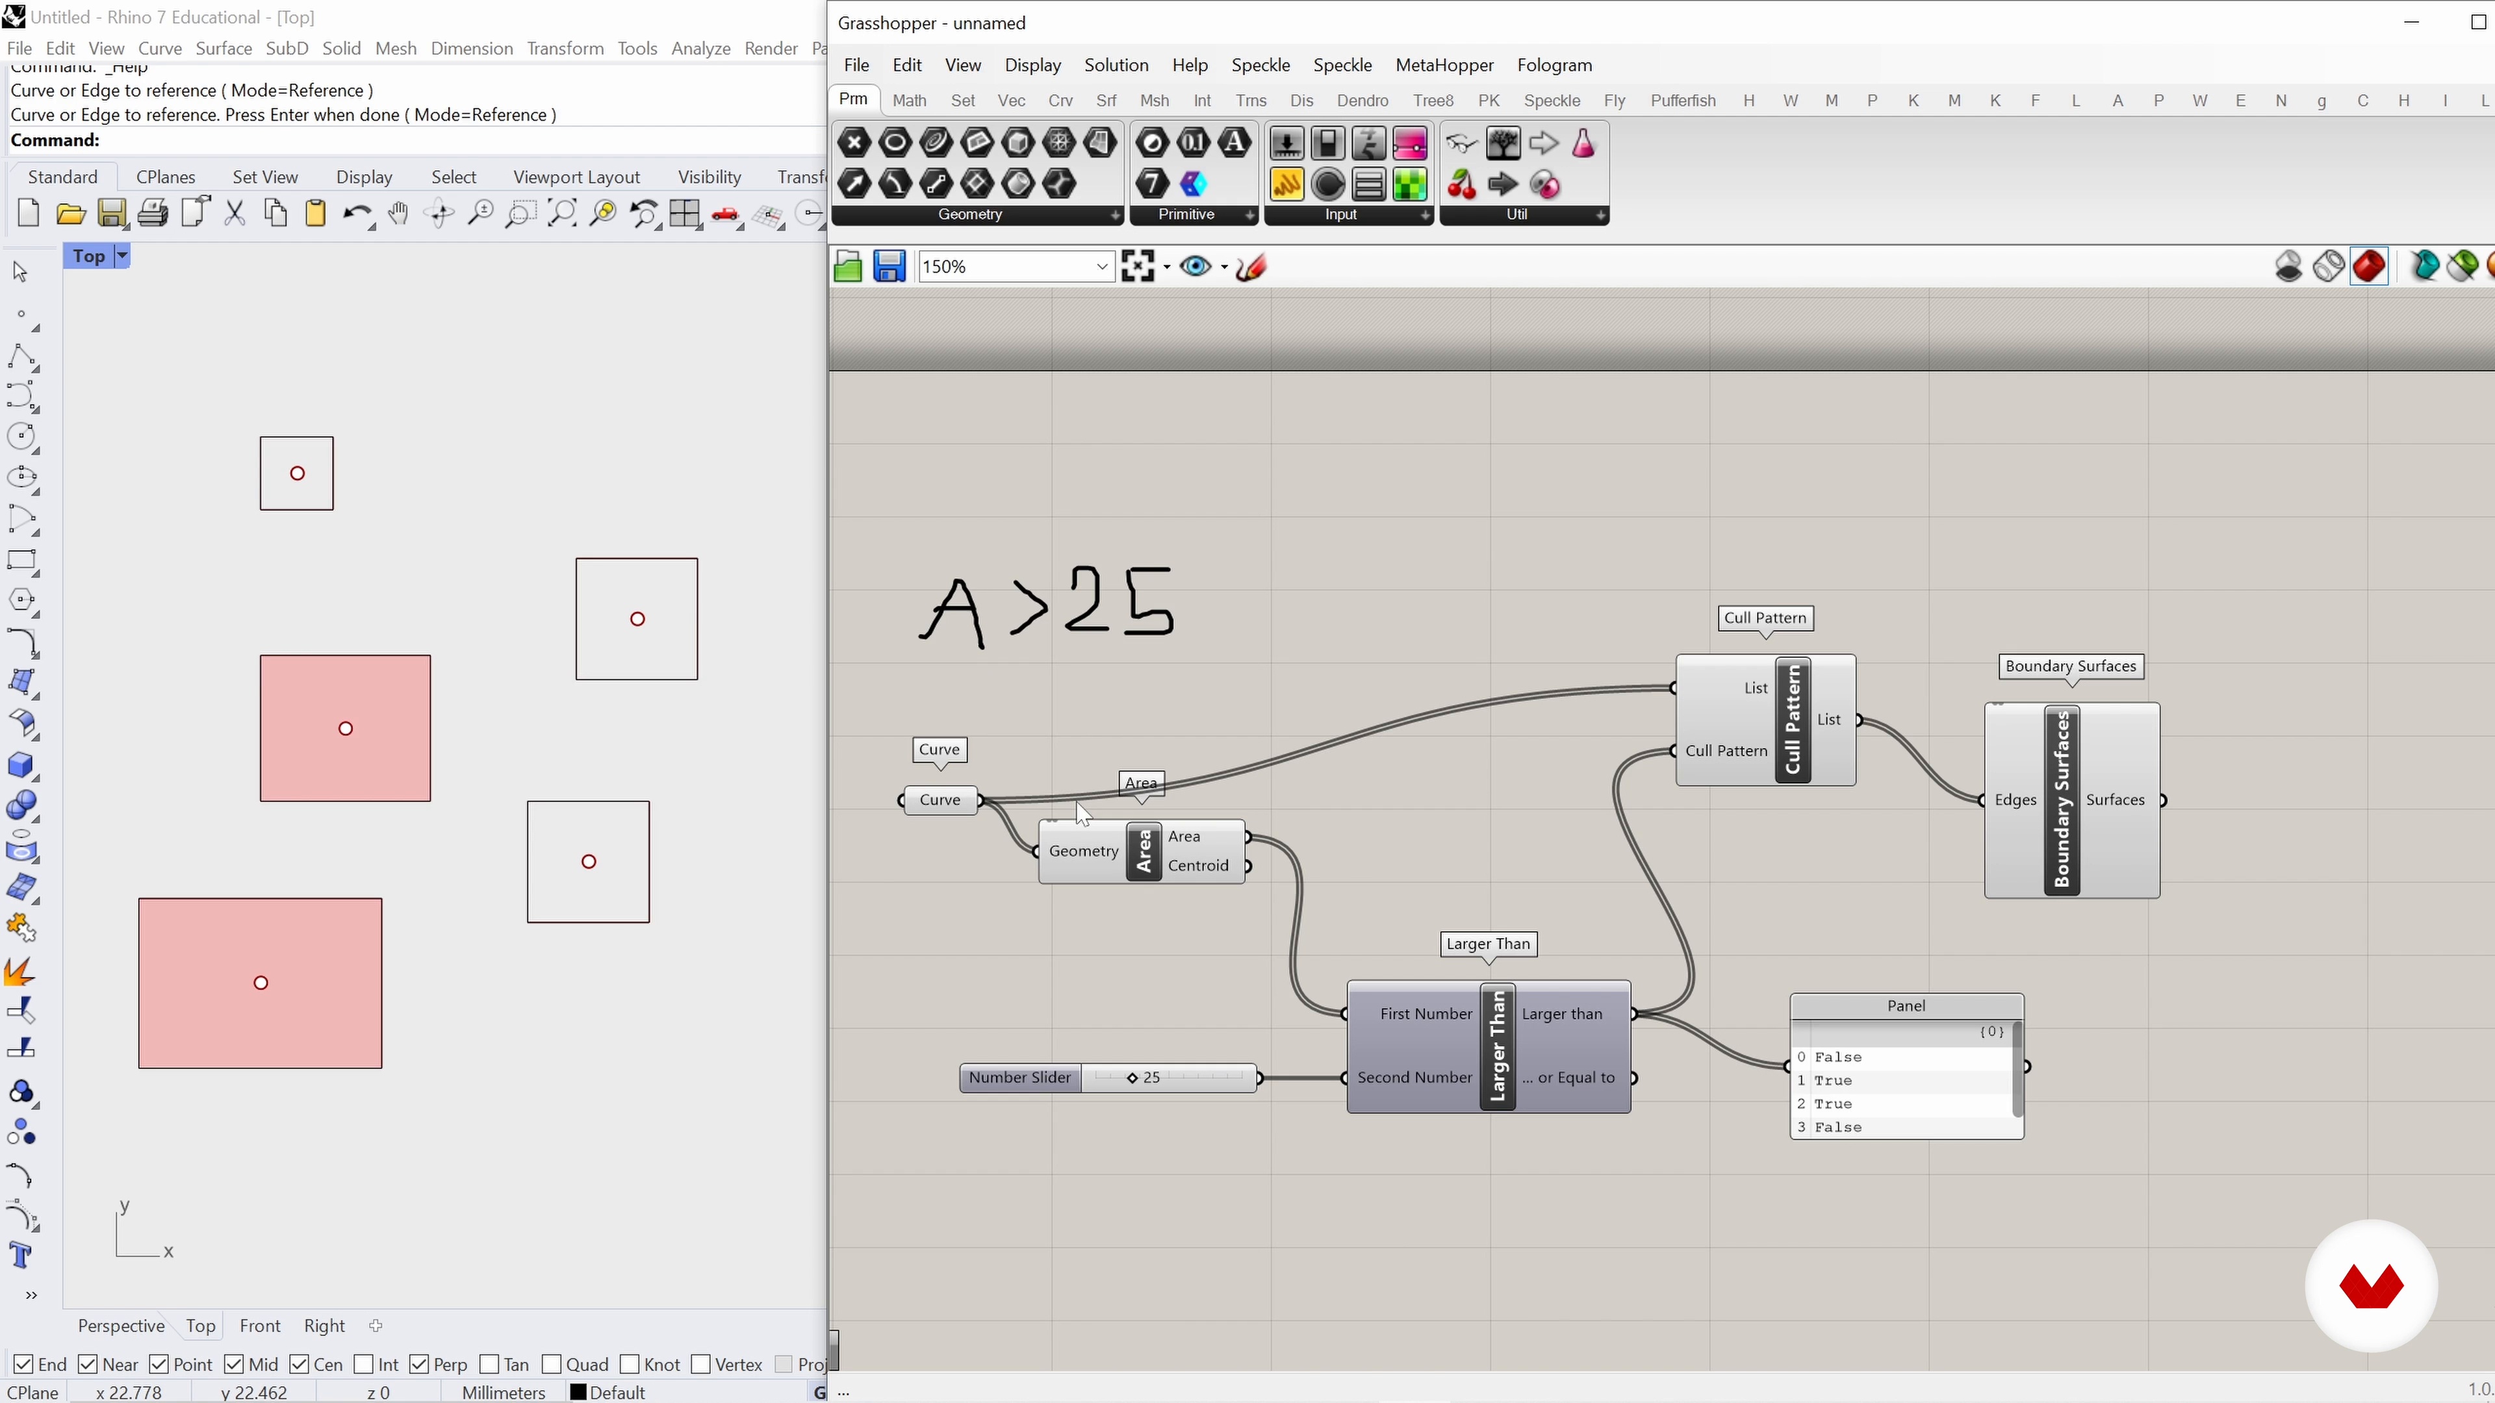The height and width of the screenshot is (1403, 2495).
Task: Select the Rectangle tool in Rhino sidebar
Action: coord(21,560)
